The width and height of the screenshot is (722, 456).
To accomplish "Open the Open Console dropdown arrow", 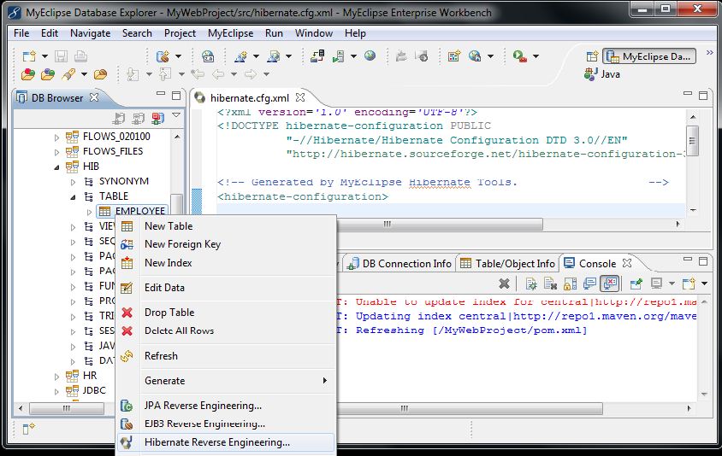I will (x=705, y=284).
